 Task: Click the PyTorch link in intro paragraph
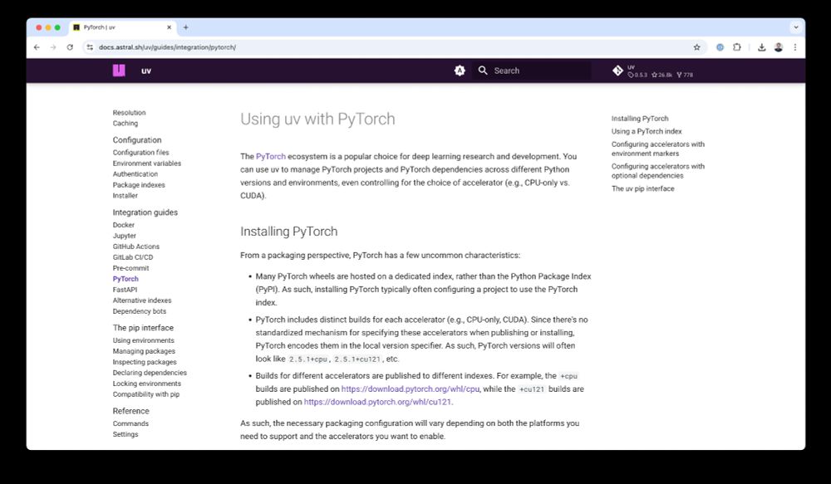(x=271, y=156)
